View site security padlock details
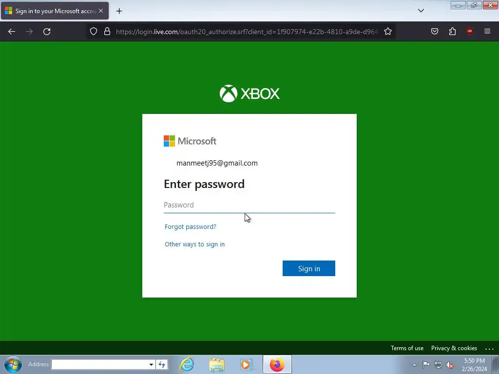The image size is (499, 374). [107, 31]
